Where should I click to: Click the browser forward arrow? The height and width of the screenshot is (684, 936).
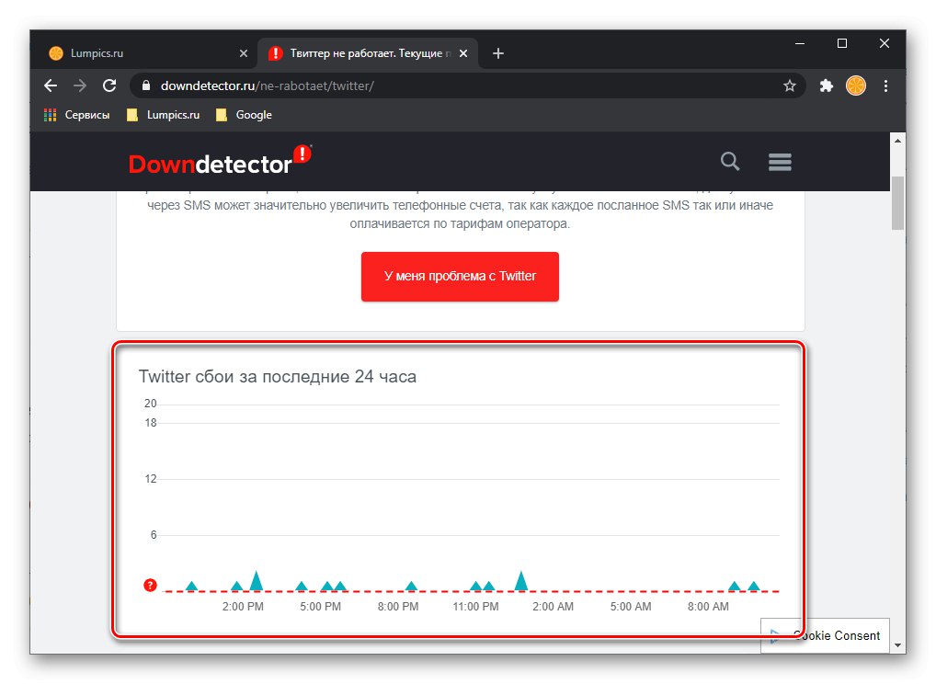pyautogui.click(x=79, y=85)
